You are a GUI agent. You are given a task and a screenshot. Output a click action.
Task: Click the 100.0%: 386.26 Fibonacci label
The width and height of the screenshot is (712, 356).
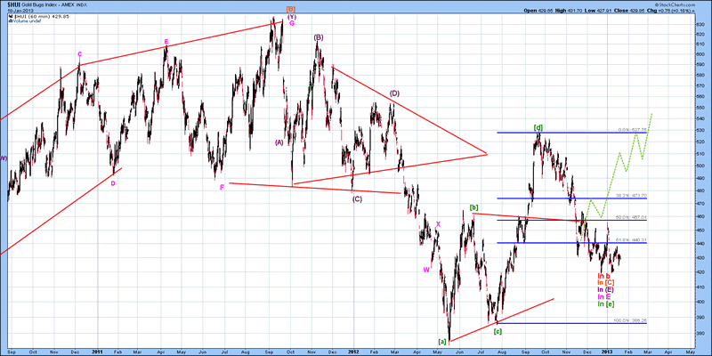point(631,320)
